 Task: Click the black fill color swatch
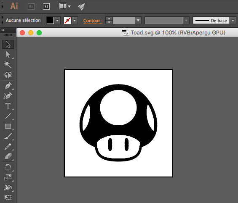(50, 21)
